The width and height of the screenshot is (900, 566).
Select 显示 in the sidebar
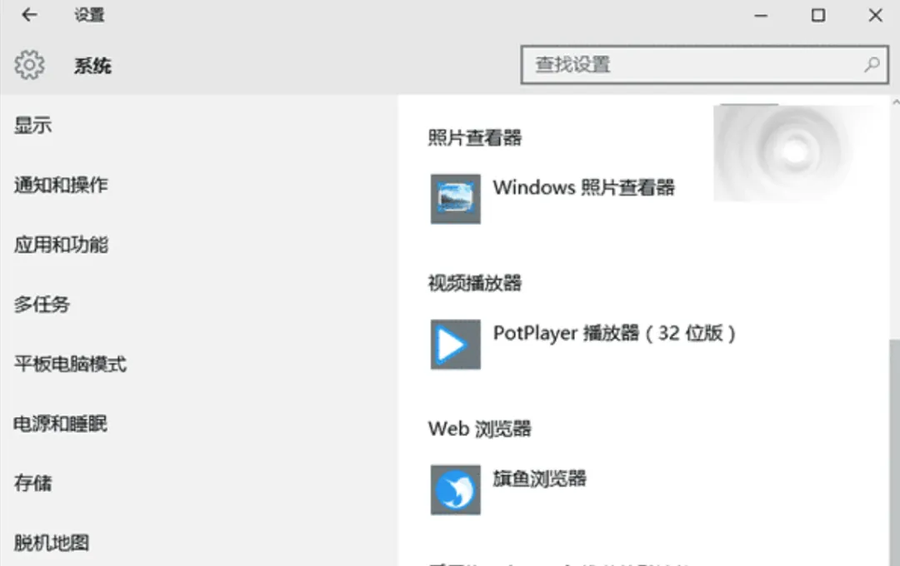click(32, 125)
